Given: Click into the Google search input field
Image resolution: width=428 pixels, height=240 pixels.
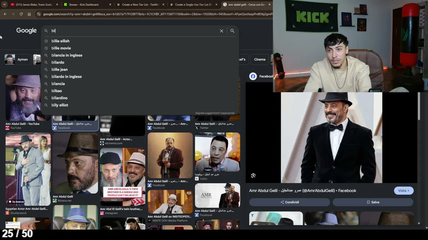Looking at the screenshot, I should (134, 31).
